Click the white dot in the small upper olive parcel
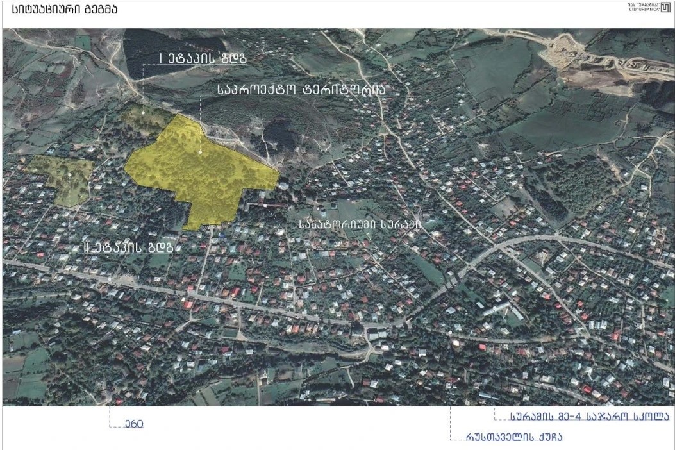The image size is (675, 450). 143,112
